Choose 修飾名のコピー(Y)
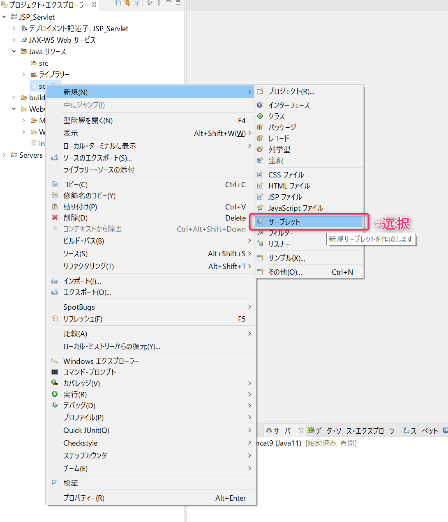Viewport: 448px width, 522px height. [x=151, y=195]
